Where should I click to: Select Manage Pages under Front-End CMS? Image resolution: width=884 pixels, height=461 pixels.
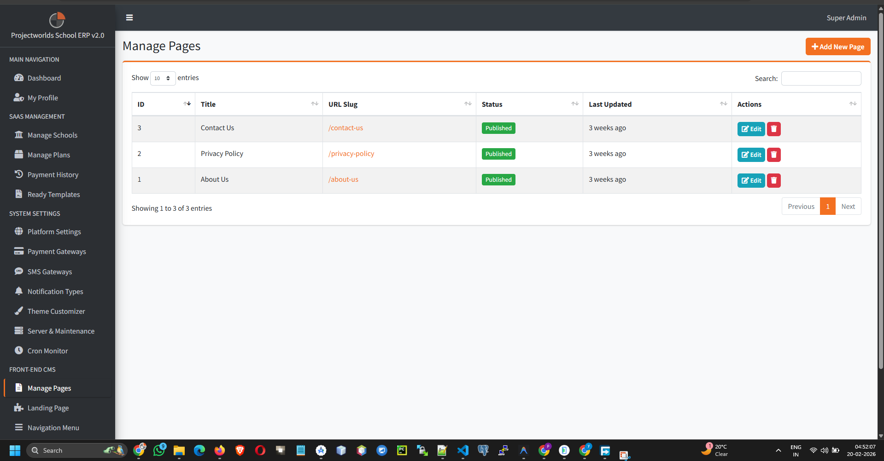tap(49, 388)
